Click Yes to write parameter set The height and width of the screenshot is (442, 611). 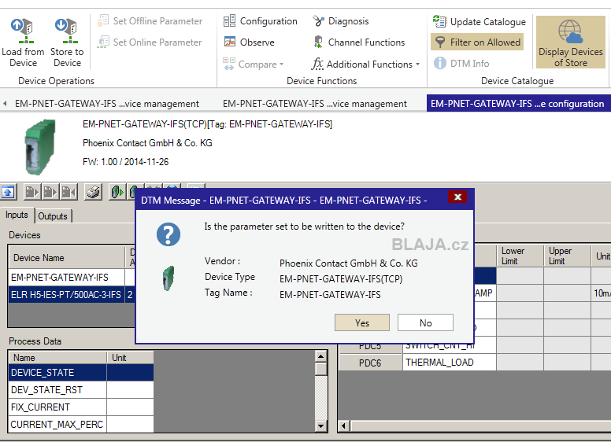pyautogui.click(x=362, y=322)
